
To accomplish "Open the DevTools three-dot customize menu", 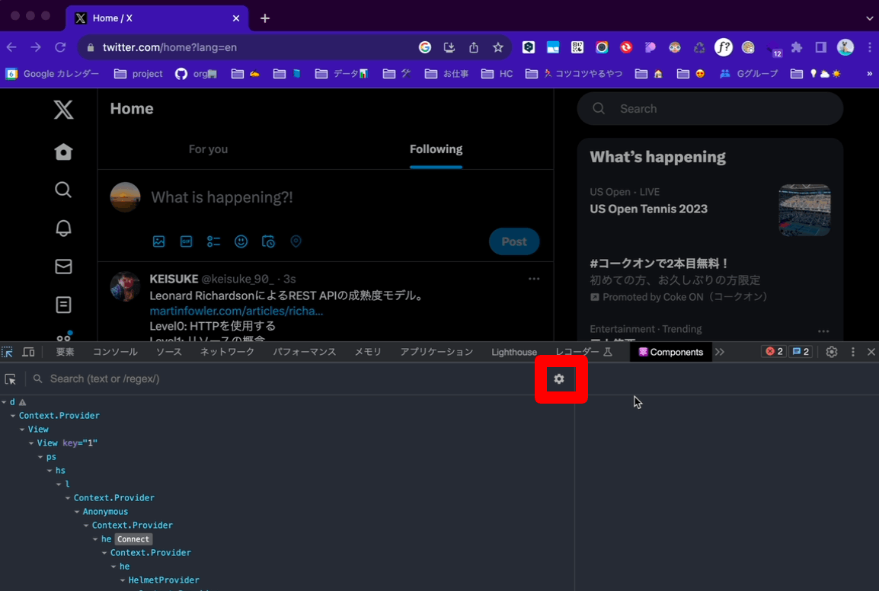I will (853, 352).
